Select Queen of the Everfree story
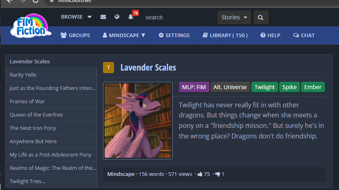This screenshot has height=190, width=339. coord(51,115)
